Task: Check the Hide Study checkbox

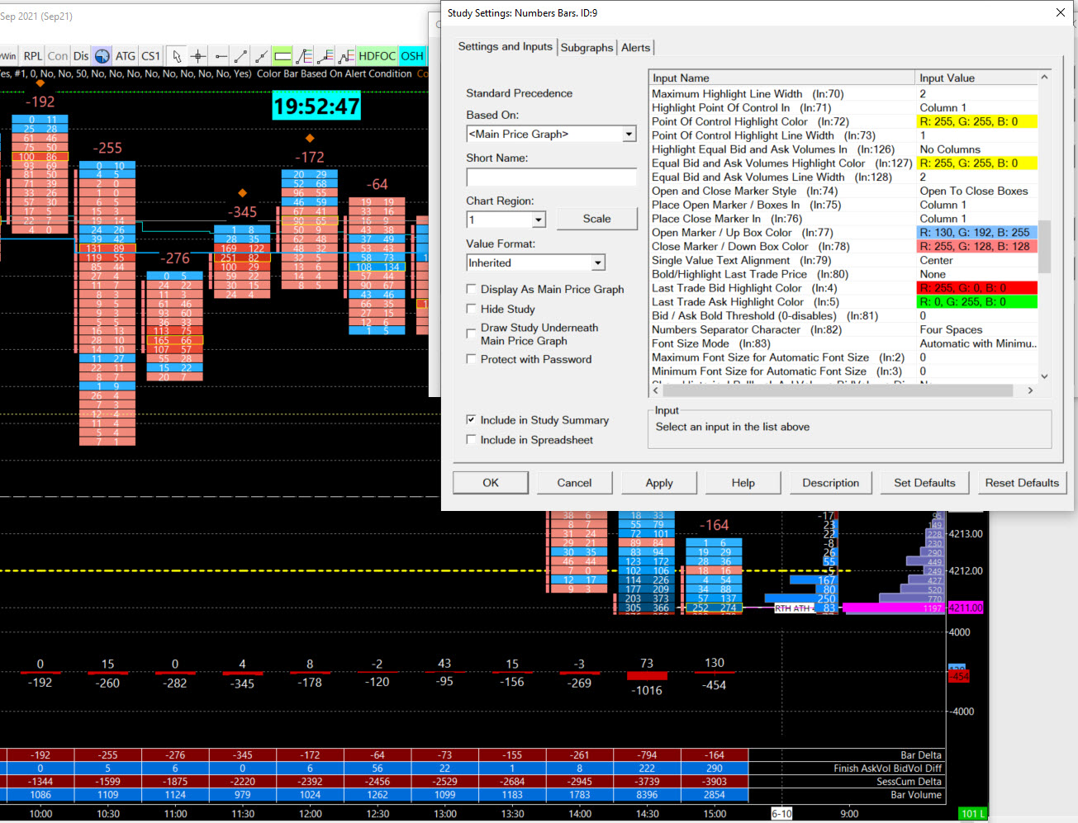Action: [x=472, y=309]
